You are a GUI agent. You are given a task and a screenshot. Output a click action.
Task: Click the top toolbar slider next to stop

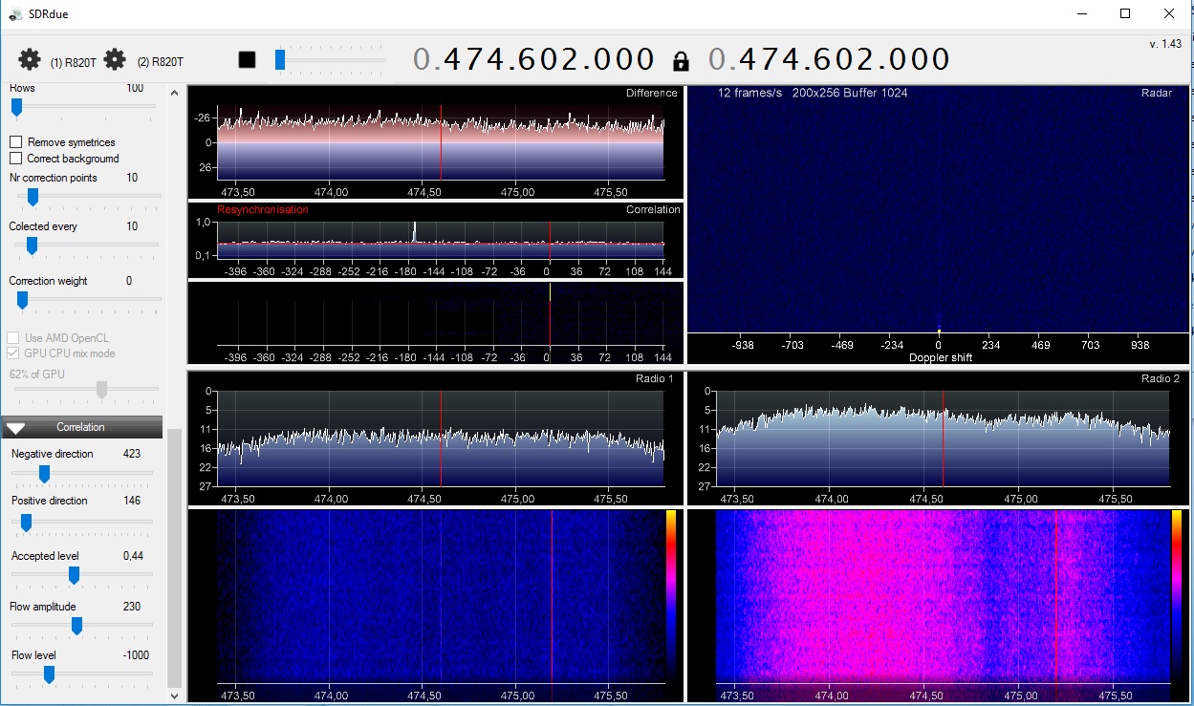[280, 60]
